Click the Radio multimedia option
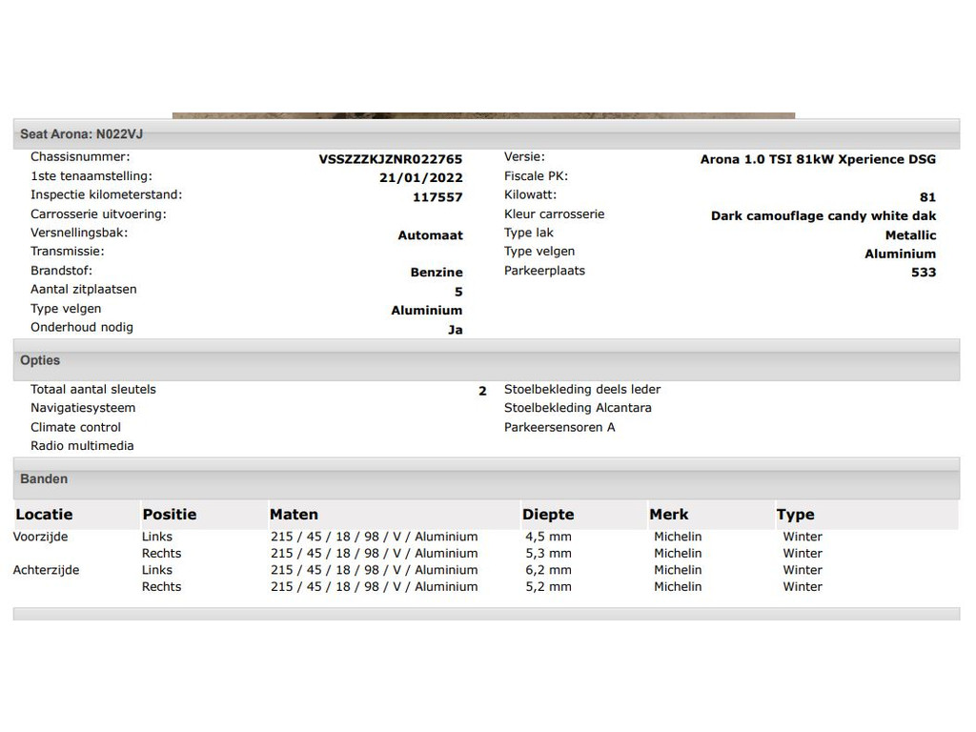Image resolution: width=976 pixels, height=732 pixels. (x=82, y=446)
